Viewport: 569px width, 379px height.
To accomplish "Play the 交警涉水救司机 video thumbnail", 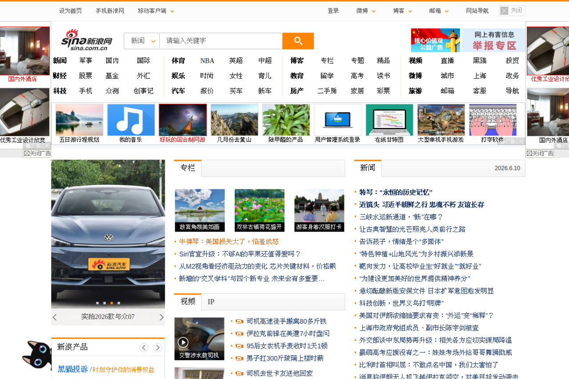I will (199, 339).
